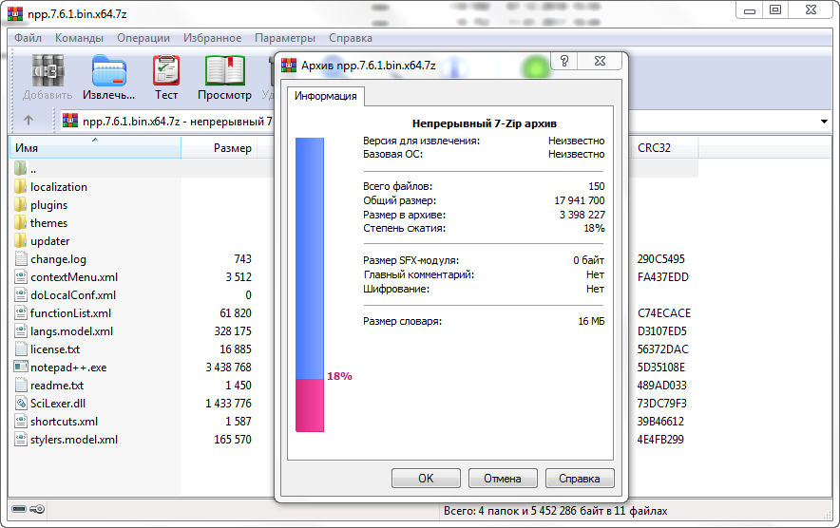This screenshot has height=528, width=840.
Task: Select the notepad++.exe file icon
Action: (22, 367)
